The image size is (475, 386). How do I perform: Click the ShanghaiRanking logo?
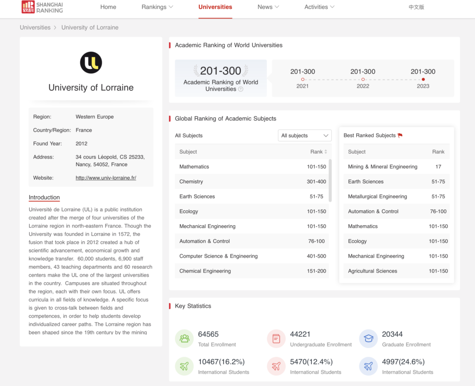point(42,7)
